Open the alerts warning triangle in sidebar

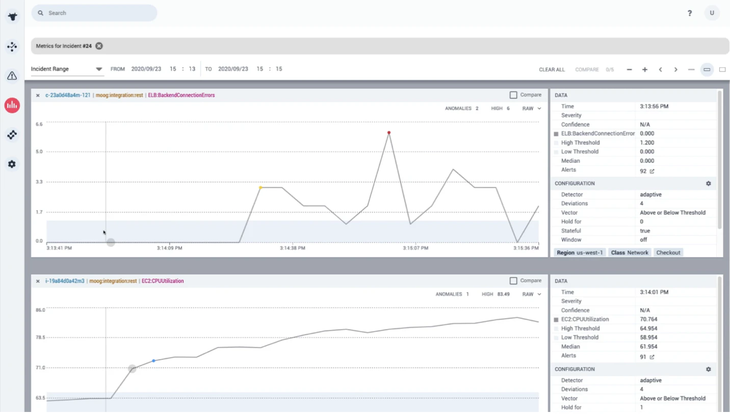point(12,75)
